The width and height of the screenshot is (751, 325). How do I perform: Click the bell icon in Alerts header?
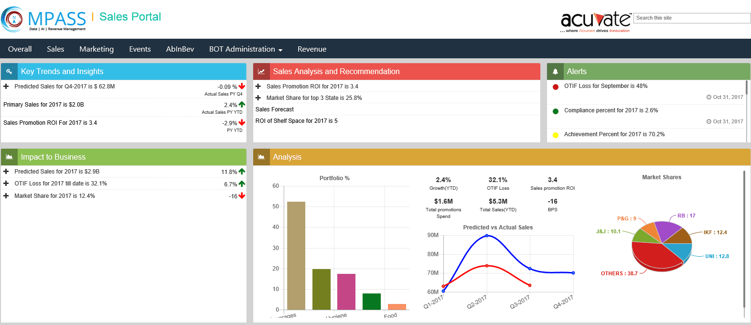[555, 72]
